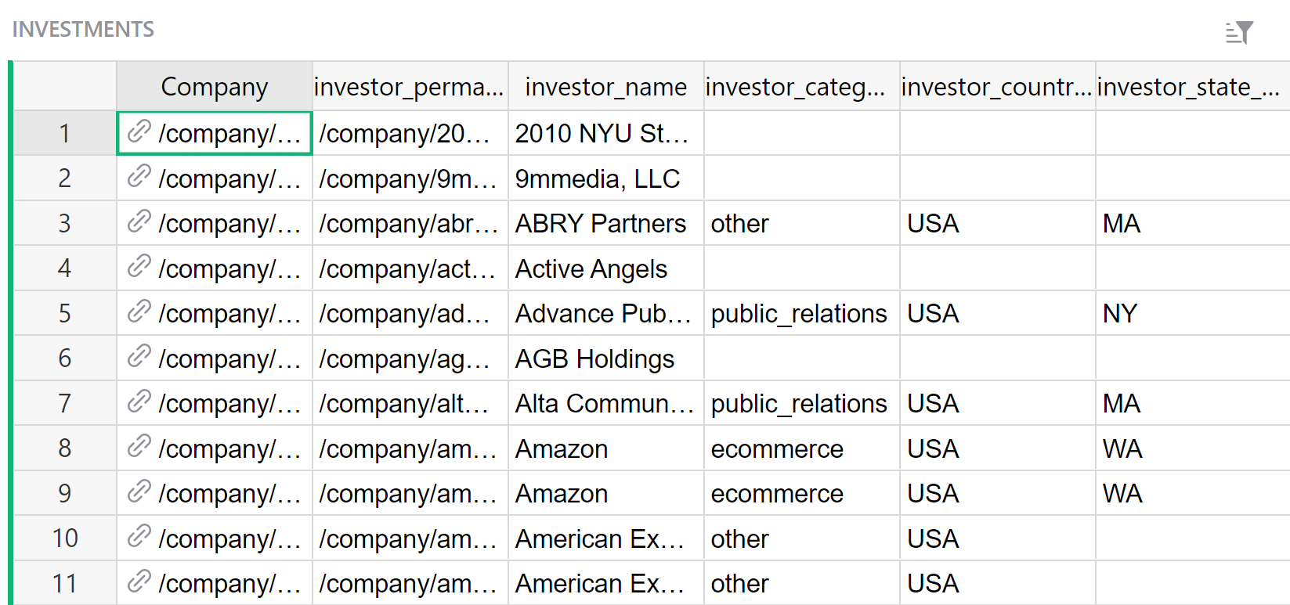Click the link icon in row 11

(139, 582)
